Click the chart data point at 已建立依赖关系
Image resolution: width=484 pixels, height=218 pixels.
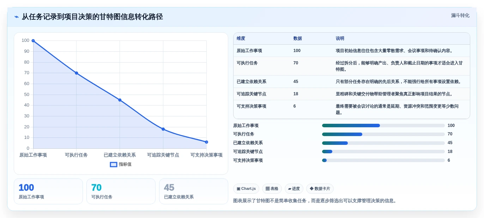pyautogui.click(x=120, y=100)
